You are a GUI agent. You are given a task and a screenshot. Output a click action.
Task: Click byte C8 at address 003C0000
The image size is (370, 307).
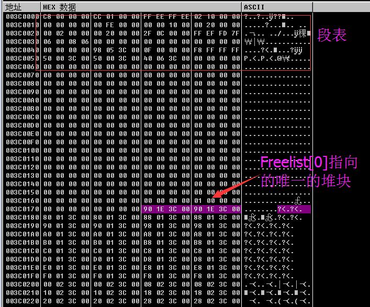pos(47,17)
